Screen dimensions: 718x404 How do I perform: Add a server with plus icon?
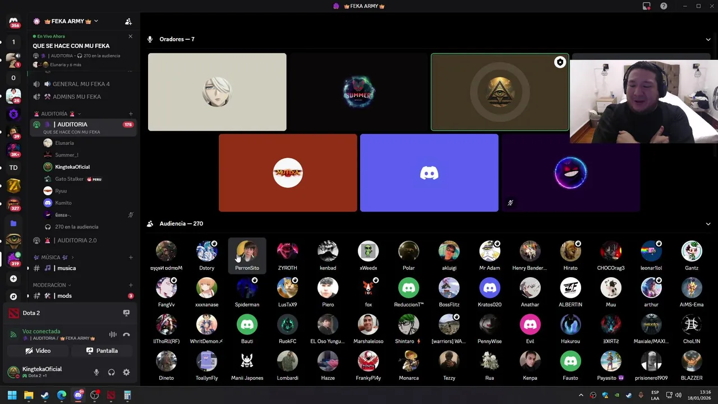click(x=13, y=278)
